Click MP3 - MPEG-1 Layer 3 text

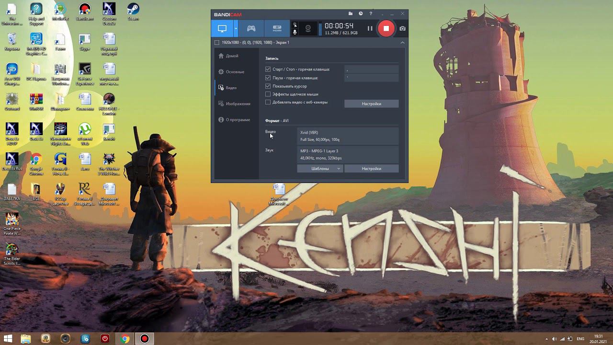tap(319, 151)
